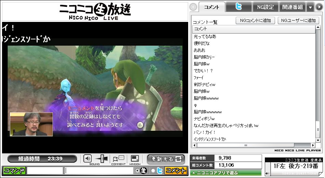Click the 更新する refresh button
The width and height of the screenshot is (325, 178).
coord(166,159)
